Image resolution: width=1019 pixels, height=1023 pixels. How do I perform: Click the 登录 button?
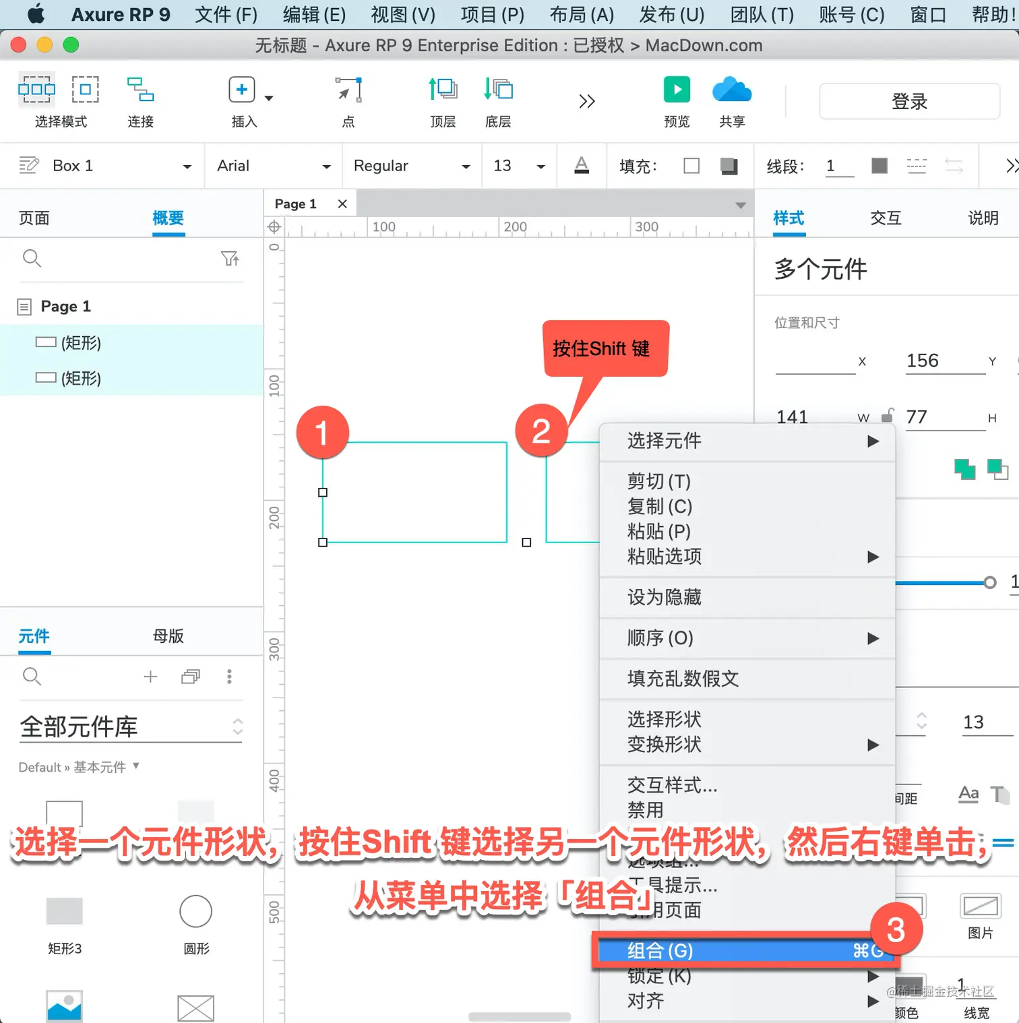point(909,101)
